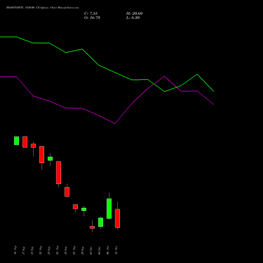Click the high value H: 20.60
The width and height of the screenshot is (263, 263).
point(134,13)
